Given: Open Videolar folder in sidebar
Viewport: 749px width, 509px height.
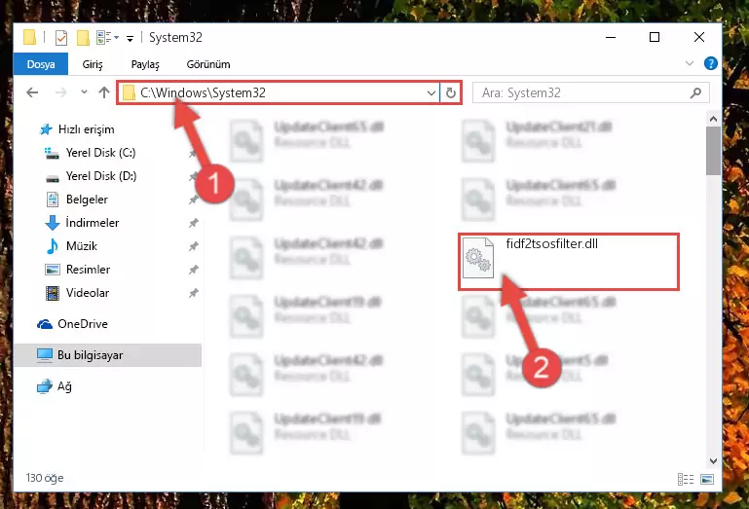Looking at the screenshot, I should (88, 293).
